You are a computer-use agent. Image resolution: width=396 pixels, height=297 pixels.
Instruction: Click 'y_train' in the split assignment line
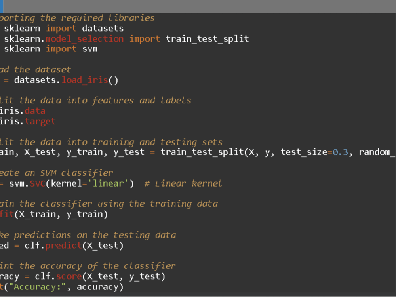pyautogui.click(x=85, y=152)
